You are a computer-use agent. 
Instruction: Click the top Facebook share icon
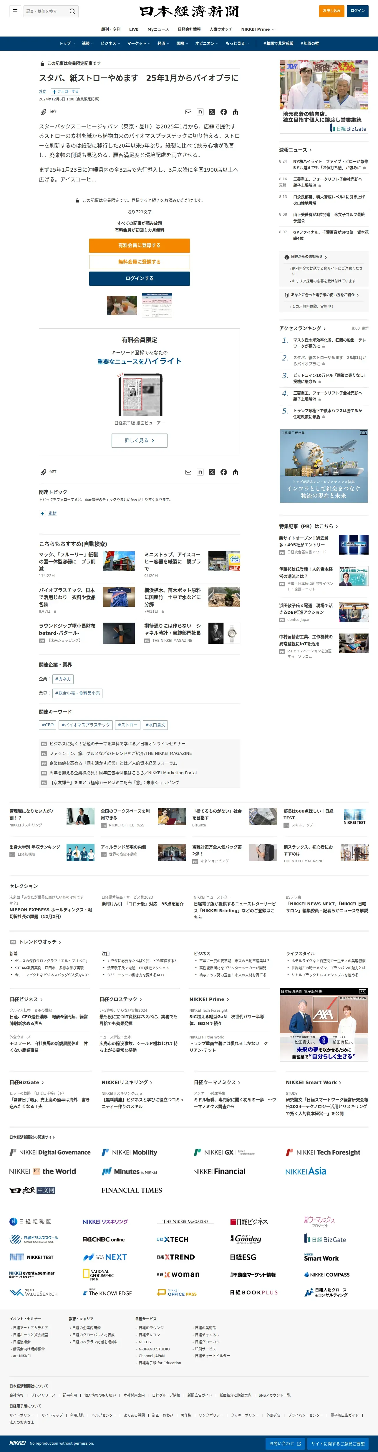click(x=224, y=112)
